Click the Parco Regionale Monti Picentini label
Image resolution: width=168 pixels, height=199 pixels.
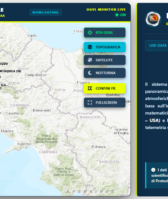pos(47,139)
